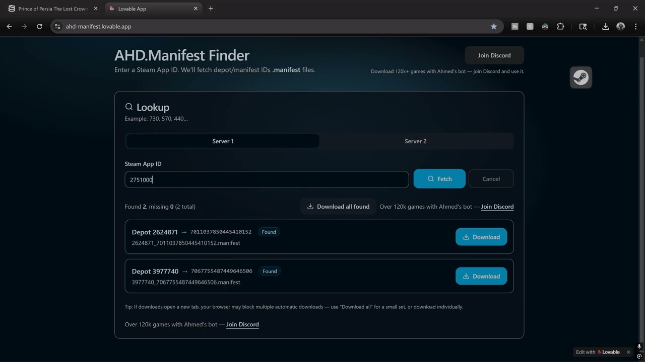645x362 pixels.
Task: Click the address bar URL
Action: pyautogui.click(x=99, y=27)
